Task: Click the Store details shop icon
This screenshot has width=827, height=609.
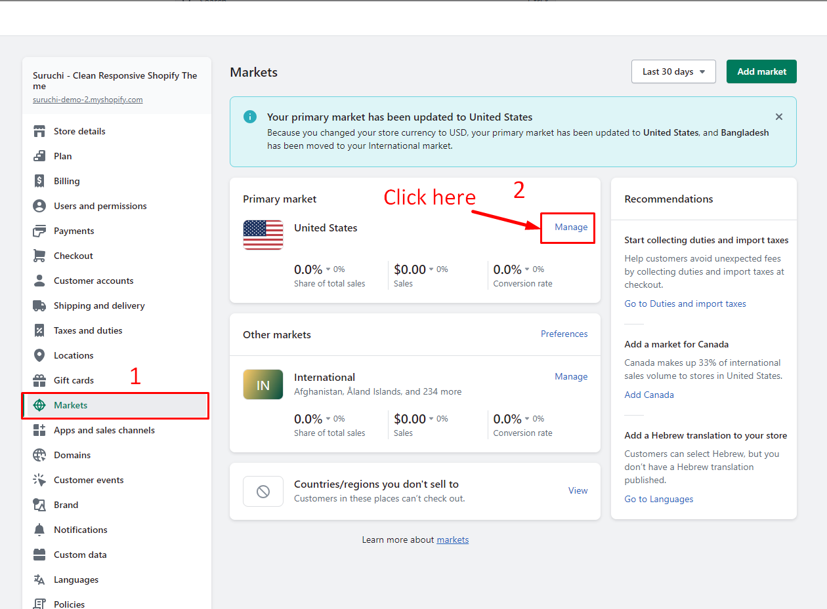Action: [x=39, y=131]
